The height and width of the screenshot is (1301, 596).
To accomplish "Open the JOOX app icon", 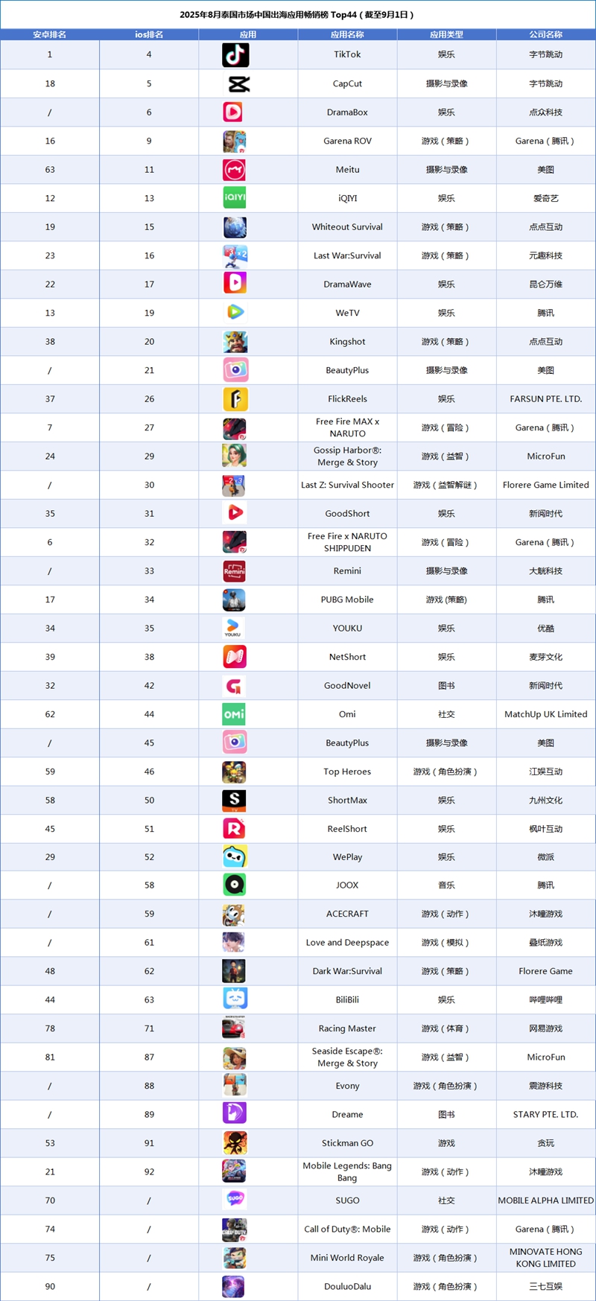I will tap(235, 885).
